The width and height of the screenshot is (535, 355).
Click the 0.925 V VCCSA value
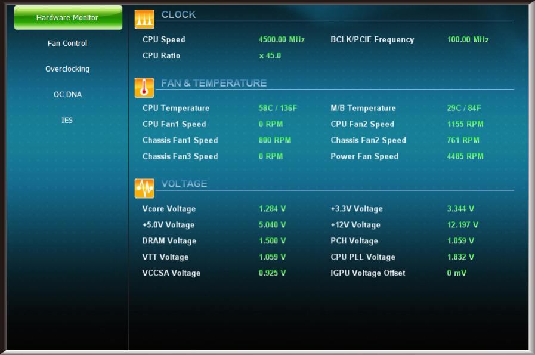(x=273, y=273)
